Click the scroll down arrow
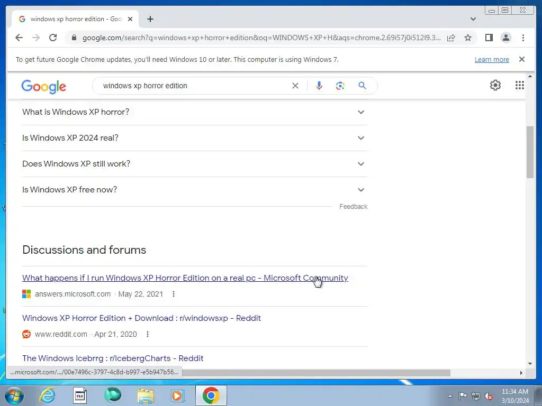 tap(530, 363)
